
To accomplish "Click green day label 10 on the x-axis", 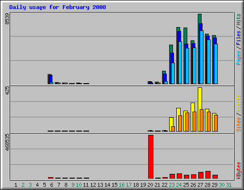I will click(x=79, y=185).
